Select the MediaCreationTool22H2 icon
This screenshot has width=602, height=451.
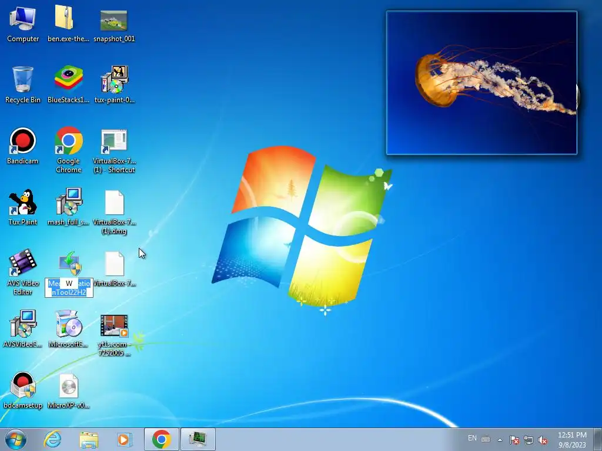[x=69, y=264]
